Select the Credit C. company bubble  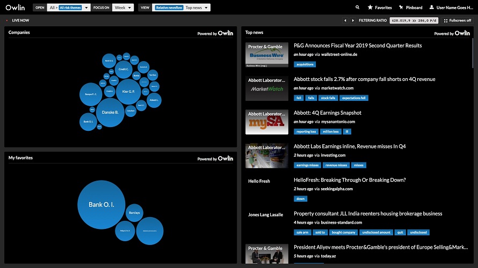pos(124,69)
